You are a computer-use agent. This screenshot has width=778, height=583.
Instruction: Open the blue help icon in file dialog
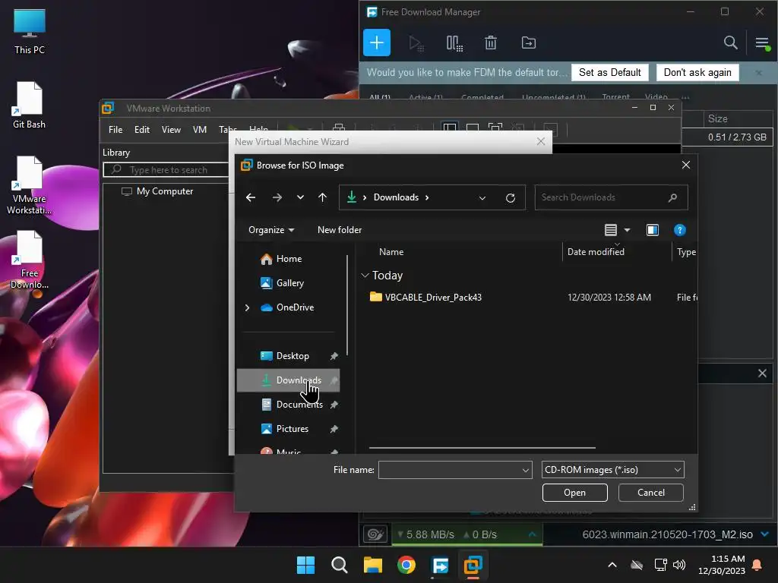point(680,230)
